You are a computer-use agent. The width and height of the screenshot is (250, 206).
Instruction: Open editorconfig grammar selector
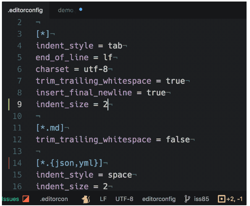pos(159,199)
